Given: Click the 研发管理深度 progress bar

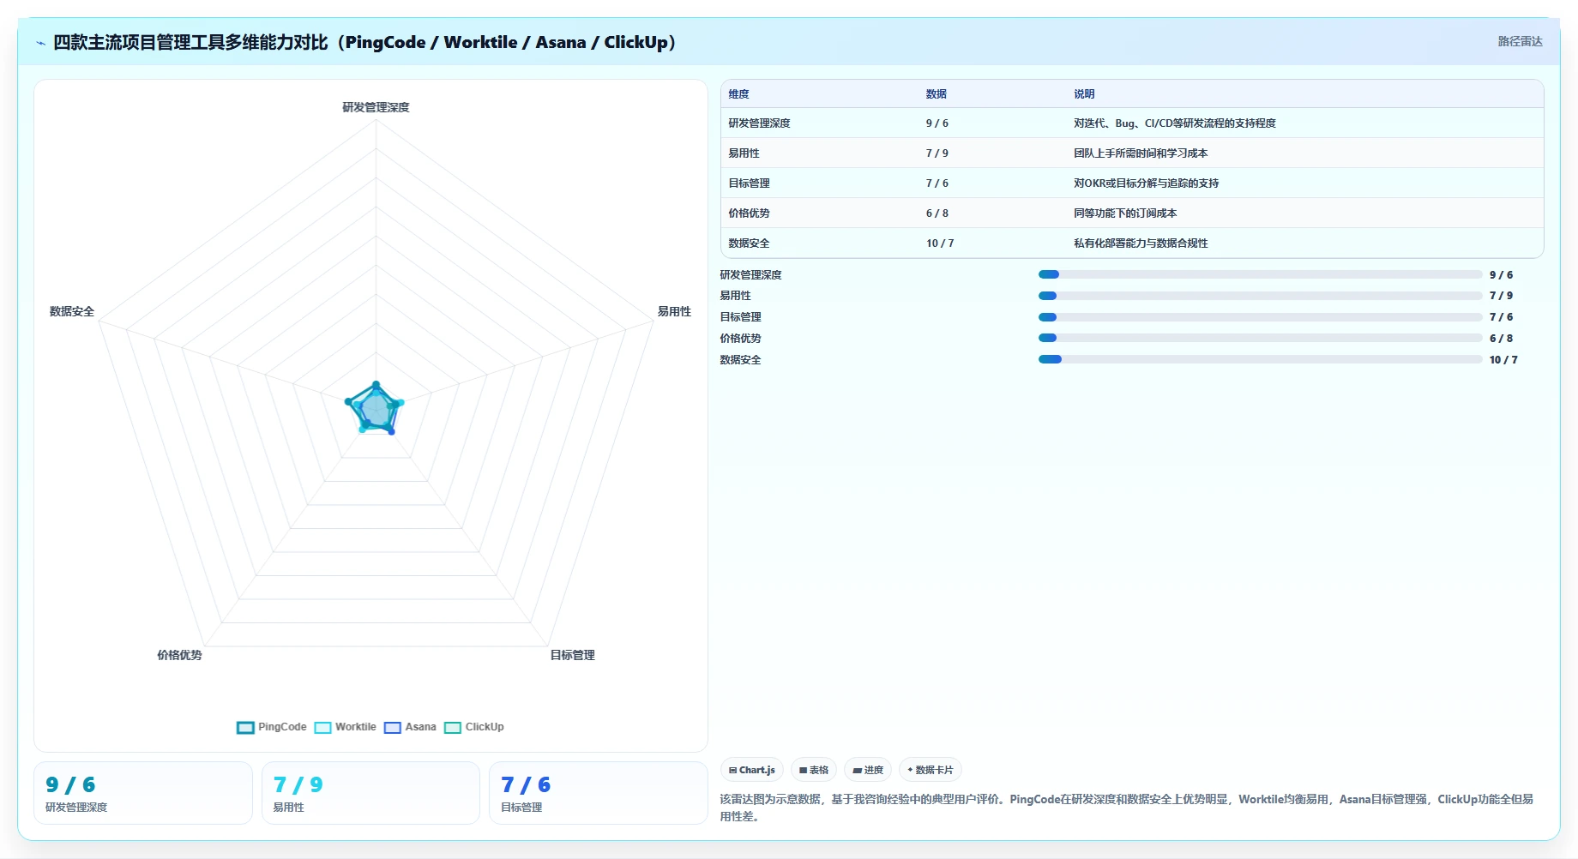Looking at the screenshot, I should (1260, 274).
